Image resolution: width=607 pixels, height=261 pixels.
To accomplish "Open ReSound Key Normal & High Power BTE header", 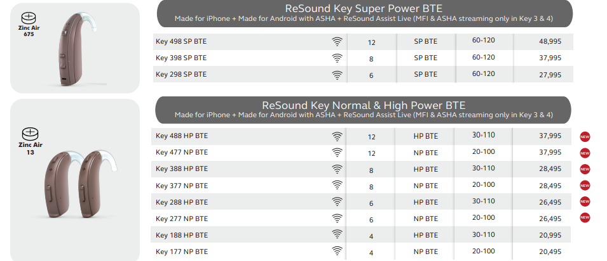I will pyautogui.click(x=363, y=110).
